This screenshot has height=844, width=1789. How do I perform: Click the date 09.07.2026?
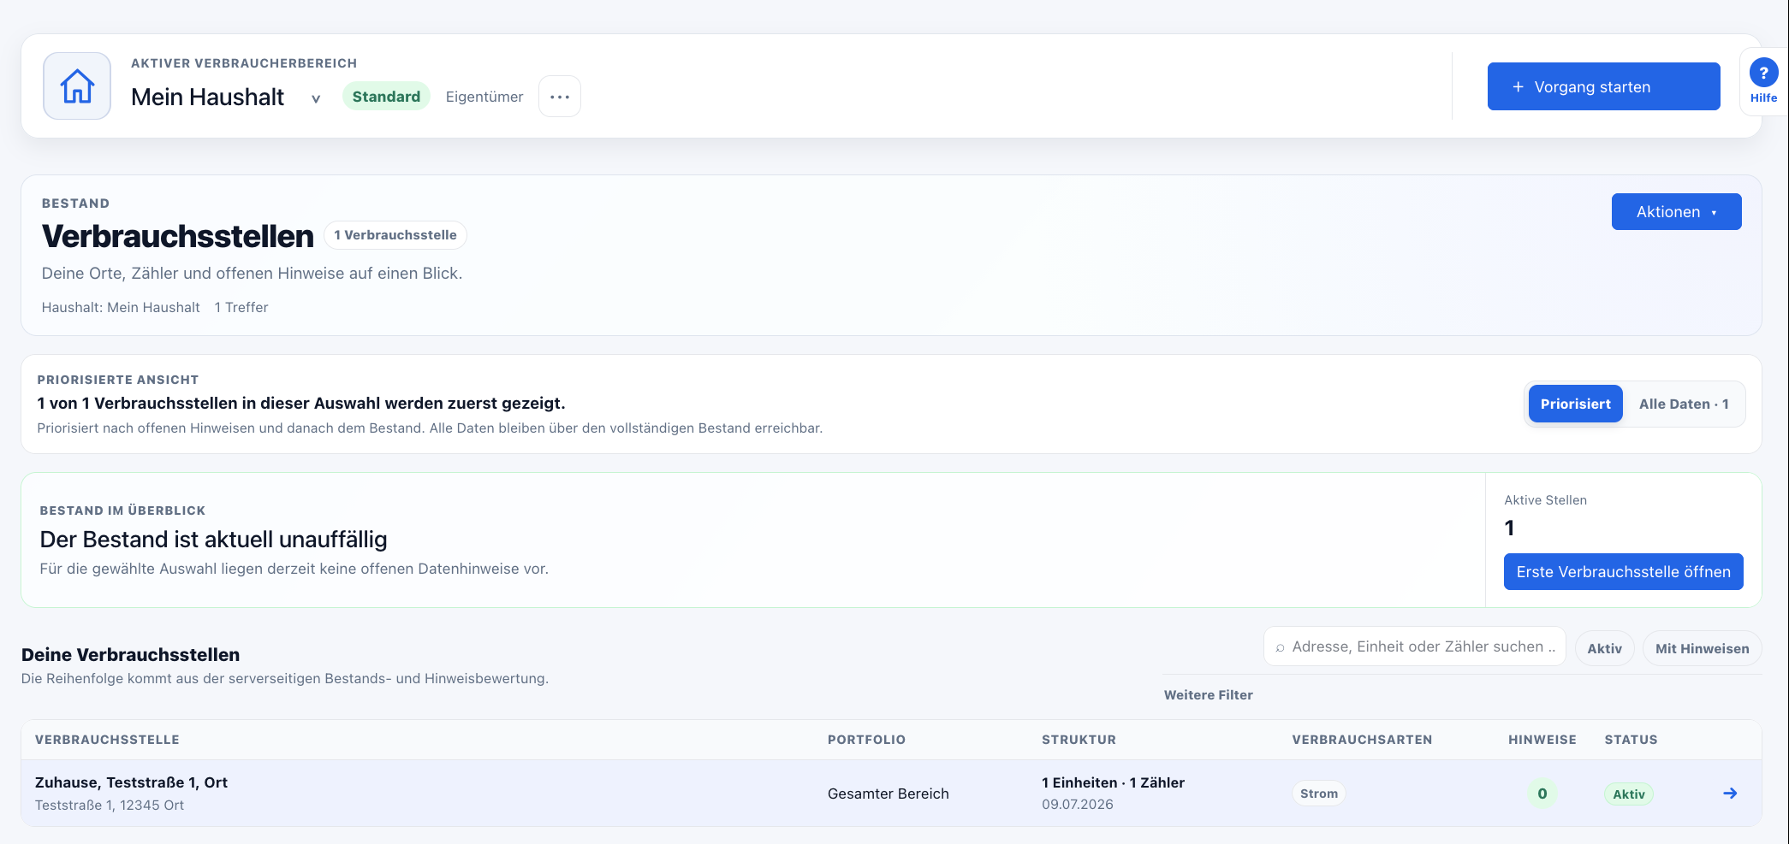coord(1077,804)
